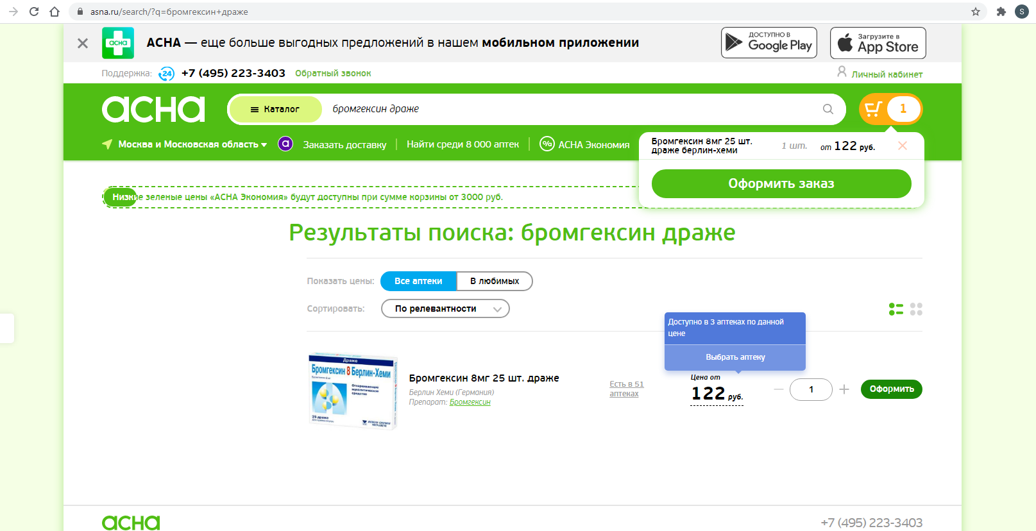Click the Личный кабинет user icon

(842, 72)
